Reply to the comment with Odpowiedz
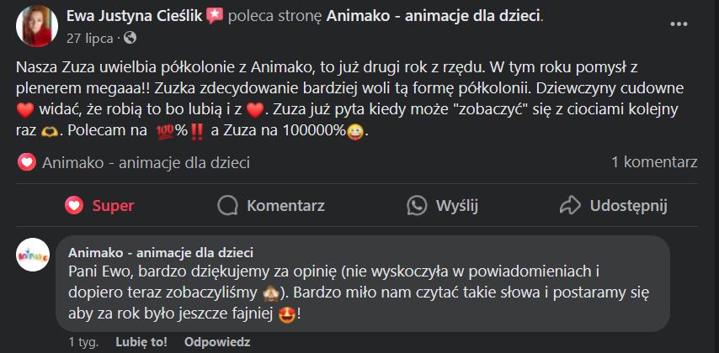Screen dimensions: 719x353 pyautogui.click(x=217, y=342)
